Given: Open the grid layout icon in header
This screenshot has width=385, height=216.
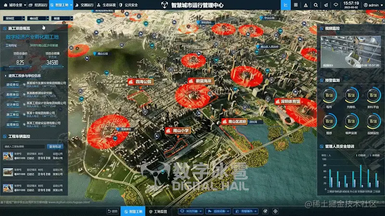Looking at the screenshot, I should click(x=295, y=5).
